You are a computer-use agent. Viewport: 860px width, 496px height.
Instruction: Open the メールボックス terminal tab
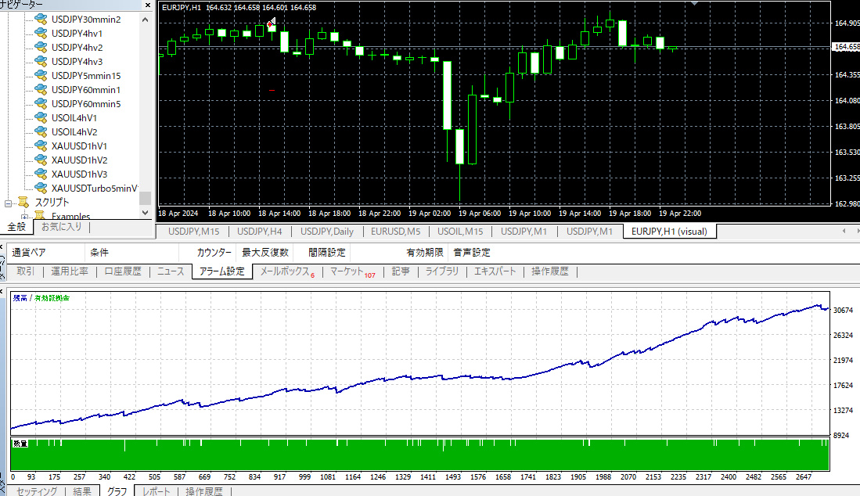[x=287, y=271]
